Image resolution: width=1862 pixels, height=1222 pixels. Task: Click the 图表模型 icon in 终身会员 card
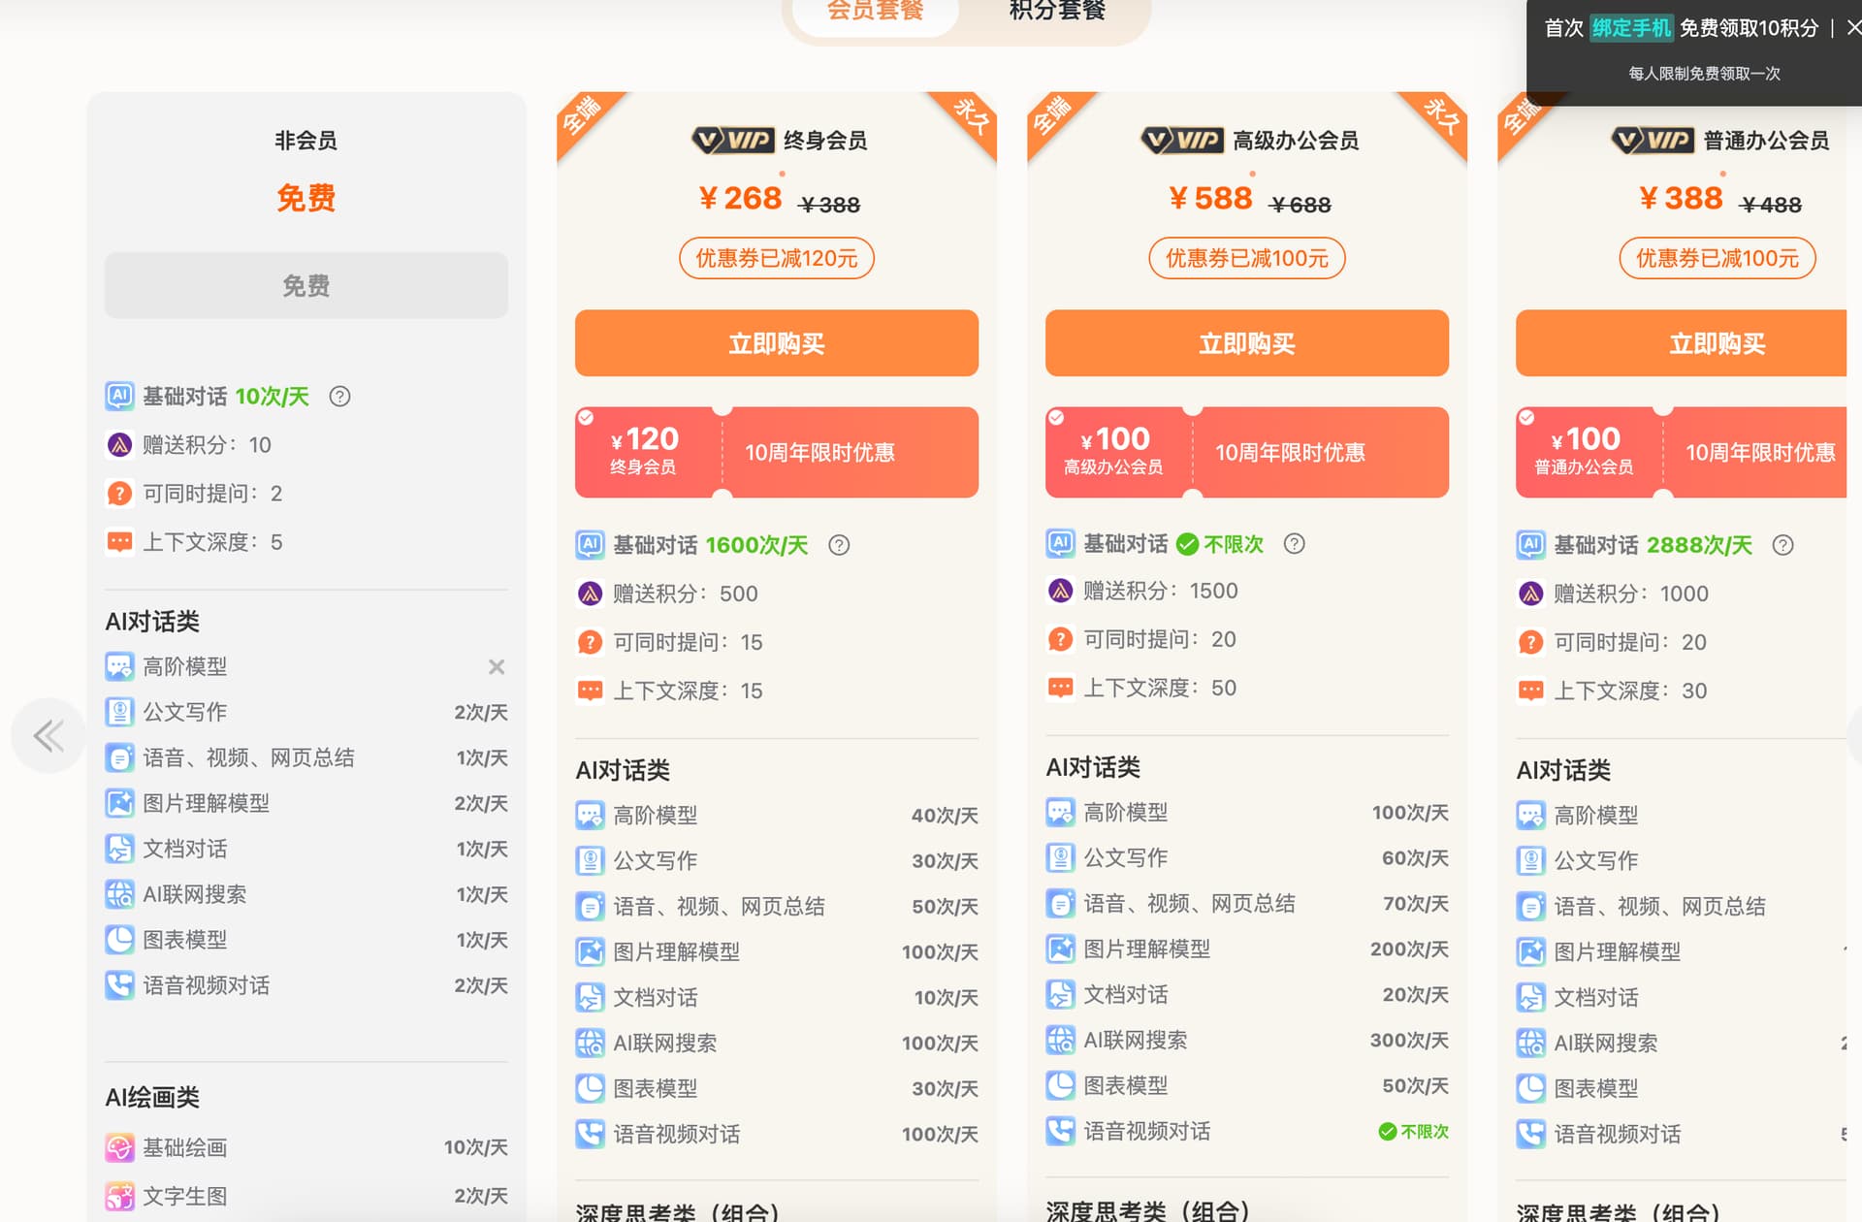coord(590,1088)
